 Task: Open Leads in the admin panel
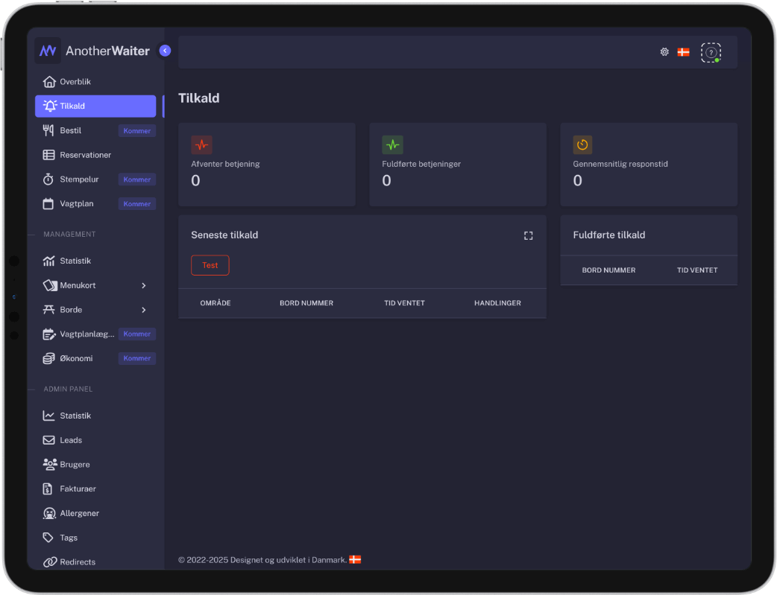(71, 440)
